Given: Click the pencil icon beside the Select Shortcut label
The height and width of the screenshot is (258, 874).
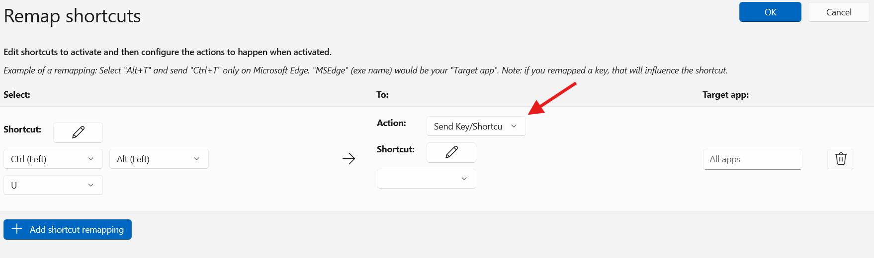Looking at the screenshot, I should click(78, 132).
